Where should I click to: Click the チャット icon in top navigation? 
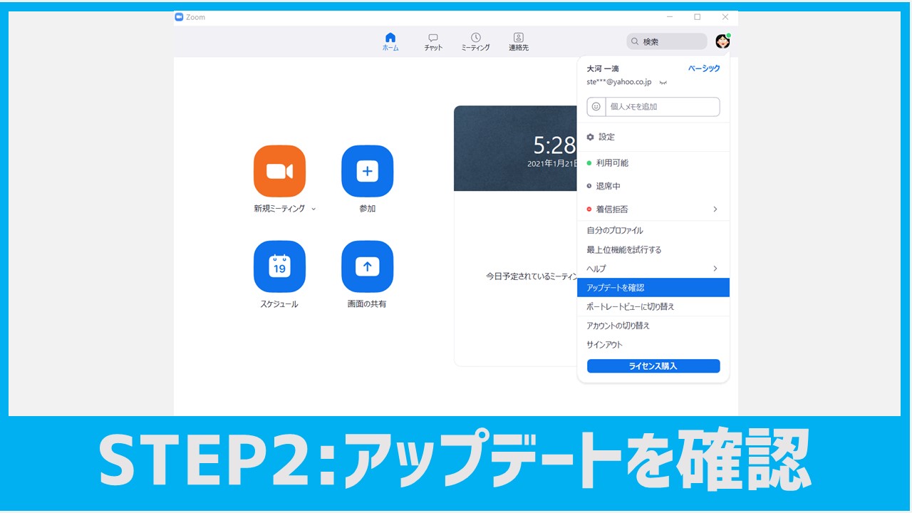pyautogui.click(x=432, y=41)
